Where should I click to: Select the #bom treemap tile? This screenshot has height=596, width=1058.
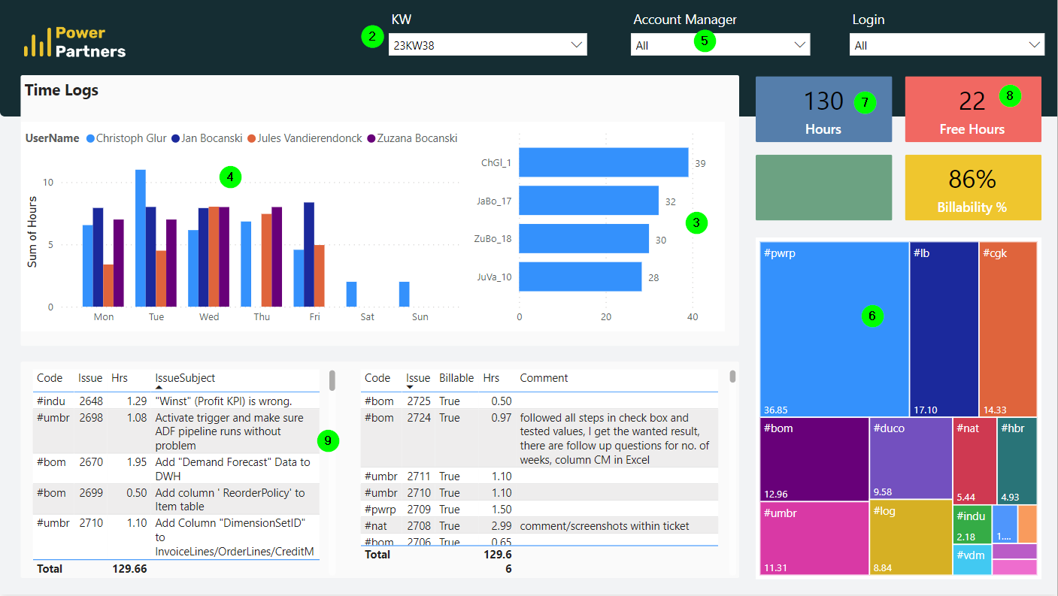[814, 459]
